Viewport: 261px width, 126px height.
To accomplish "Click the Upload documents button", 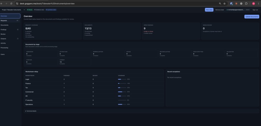I will 252,17.
